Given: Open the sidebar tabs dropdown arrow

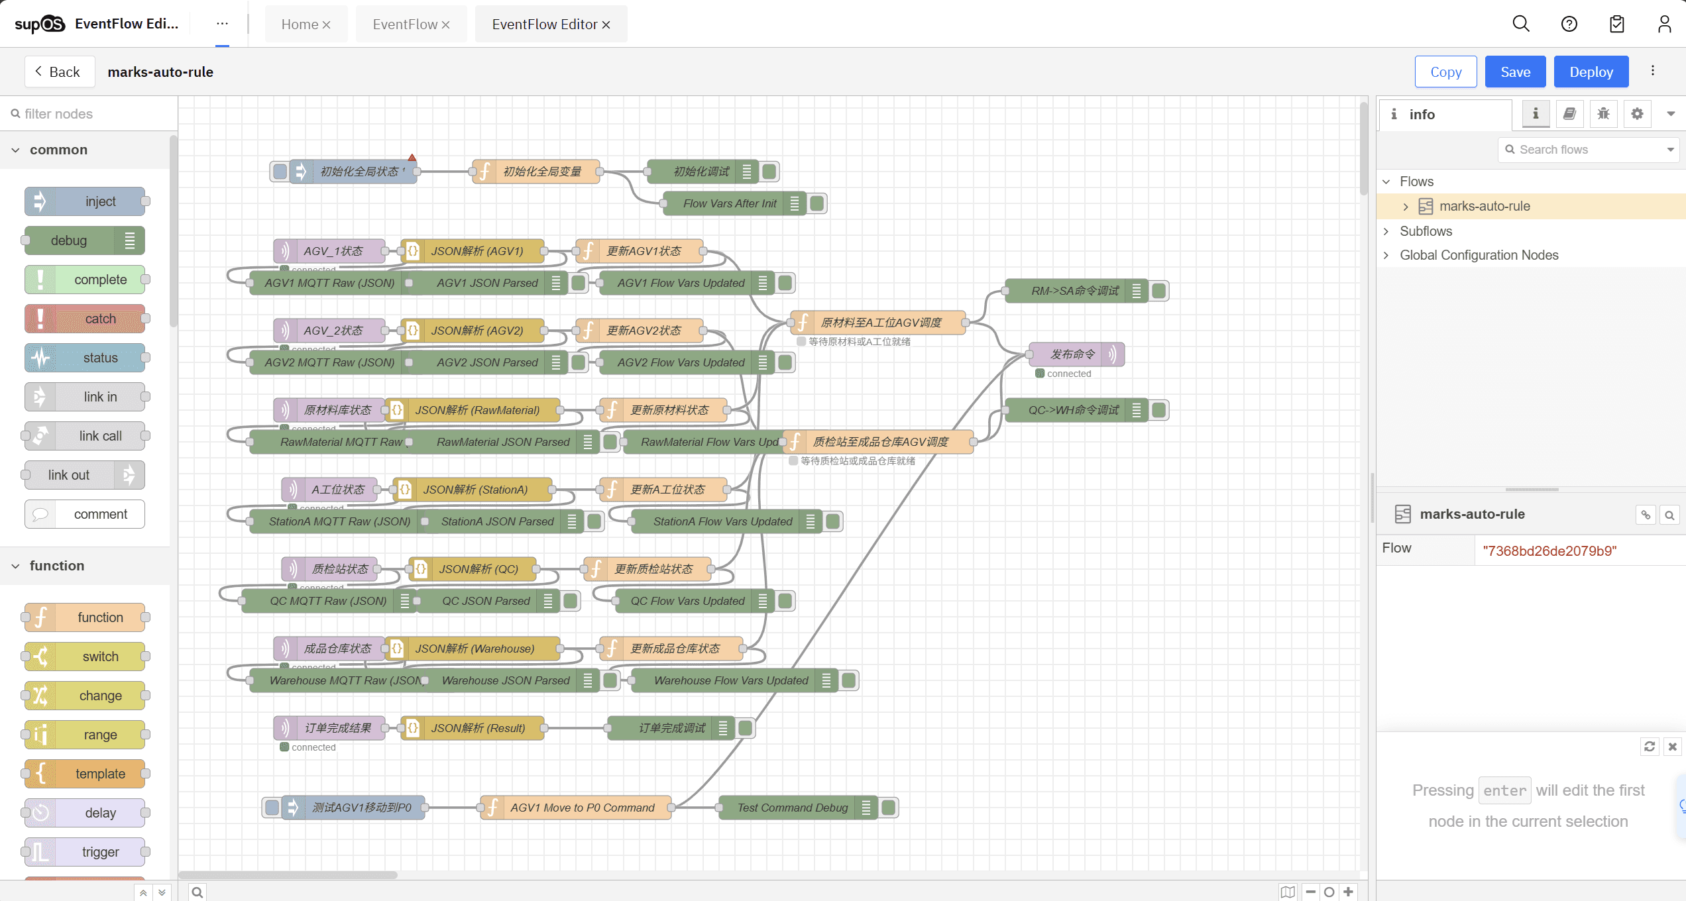Looking at the screenshot, I should [x=1671, y=114].
